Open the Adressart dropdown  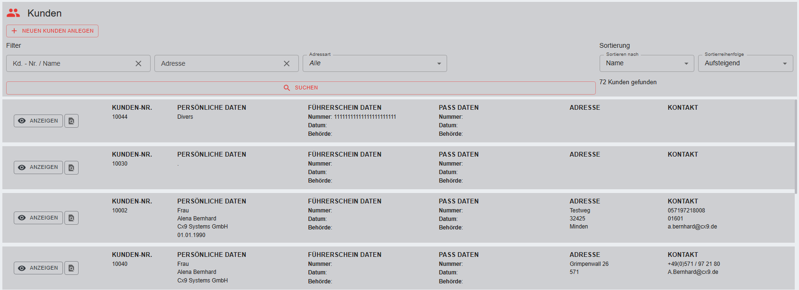coord(374,63)
